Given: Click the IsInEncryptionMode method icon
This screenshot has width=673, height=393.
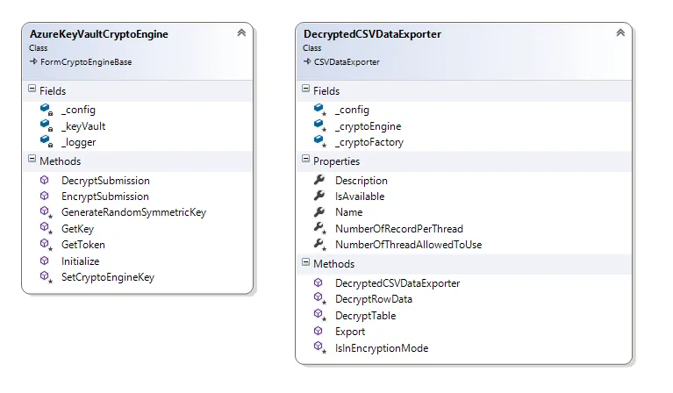Looking at the screenshot, I should click(319, 347).
